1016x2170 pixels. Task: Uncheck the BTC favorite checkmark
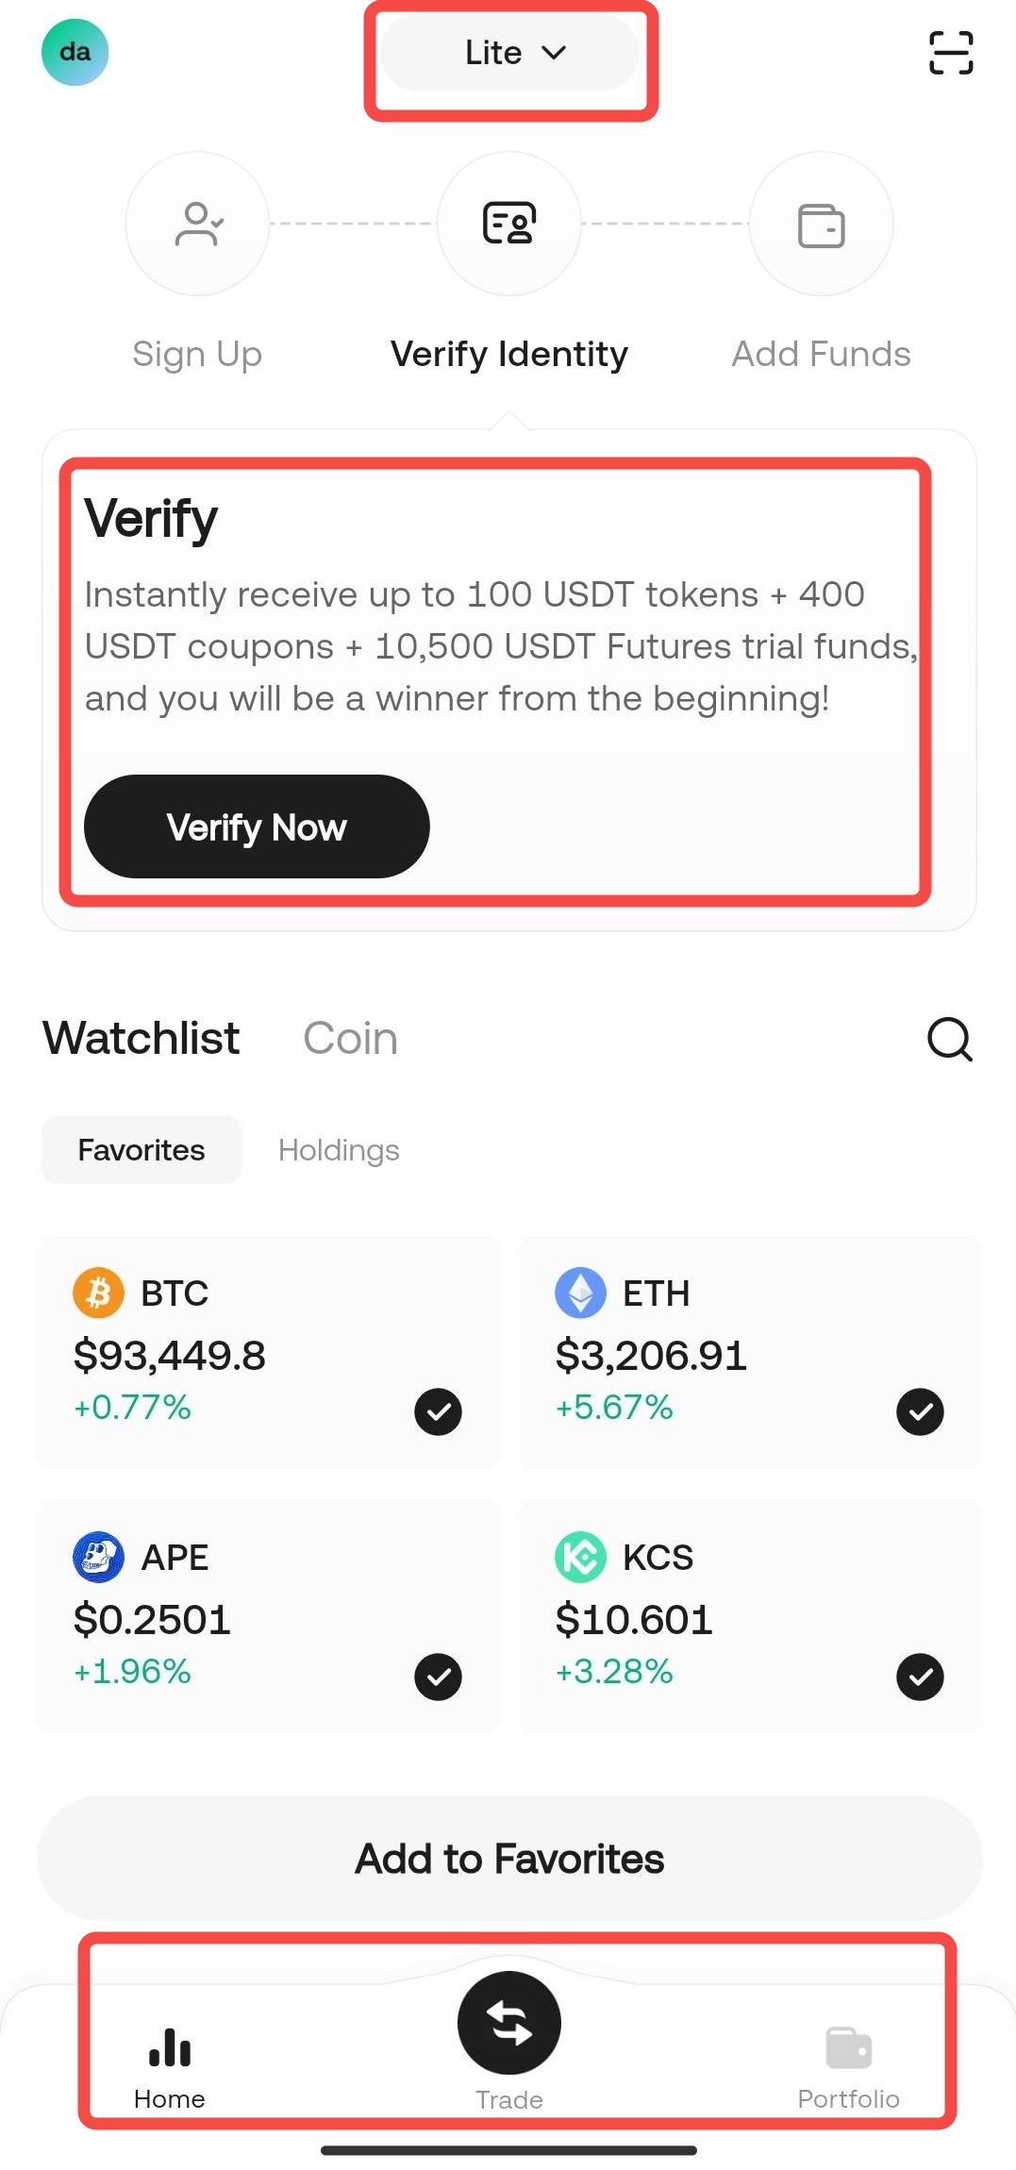coord(438,1411)
